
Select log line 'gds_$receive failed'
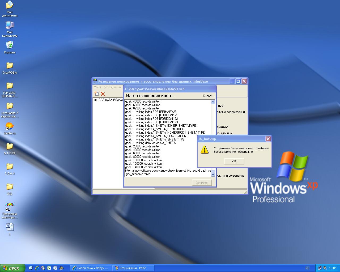(x=138, y=174)
